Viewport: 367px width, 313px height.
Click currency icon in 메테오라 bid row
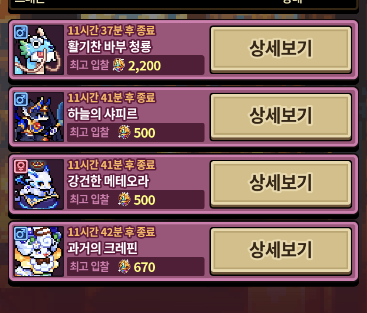124,200
